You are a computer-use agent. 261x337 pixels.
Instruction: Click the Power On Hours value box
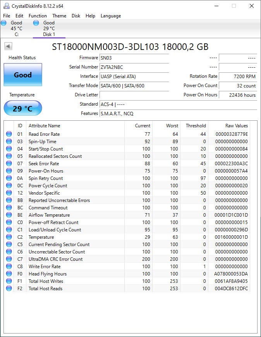(237, 95)
